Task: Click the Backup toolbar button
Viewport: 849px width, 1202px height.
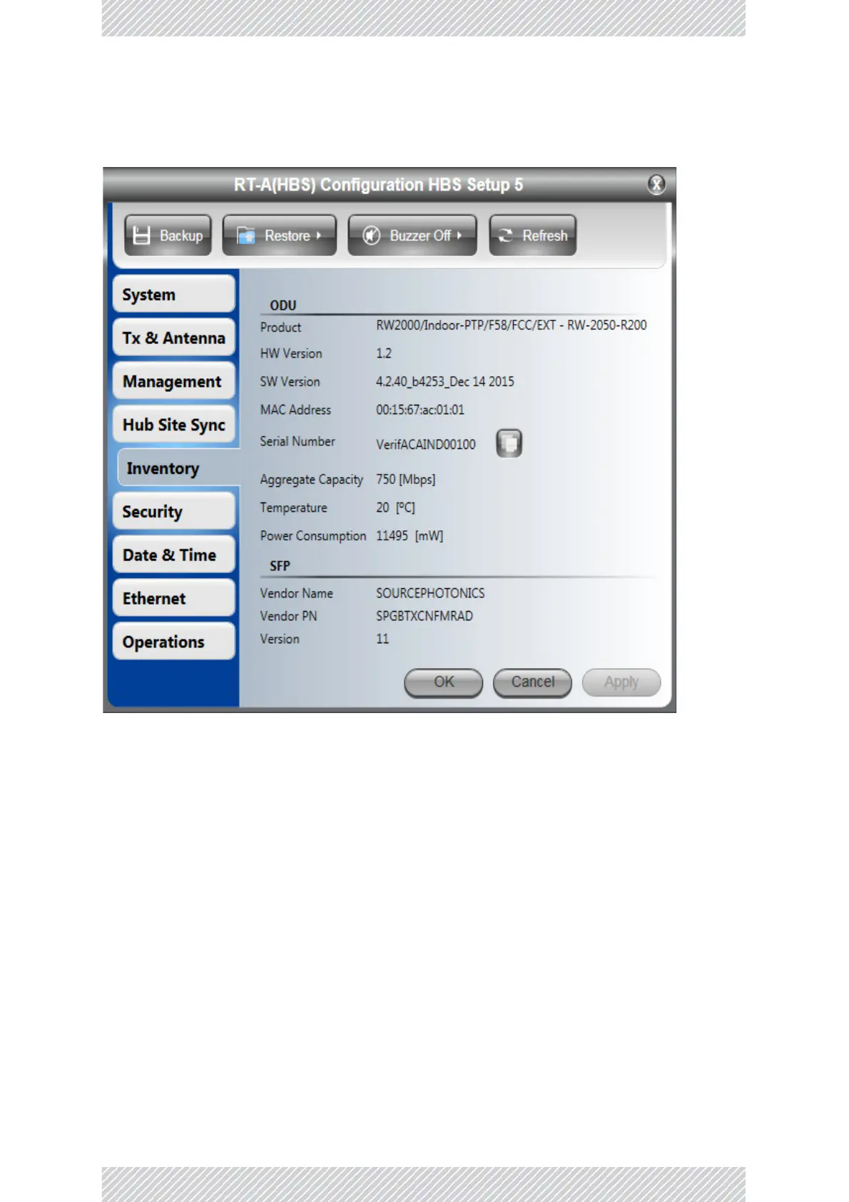Action: pyautogui.click(x=168, y=236)
